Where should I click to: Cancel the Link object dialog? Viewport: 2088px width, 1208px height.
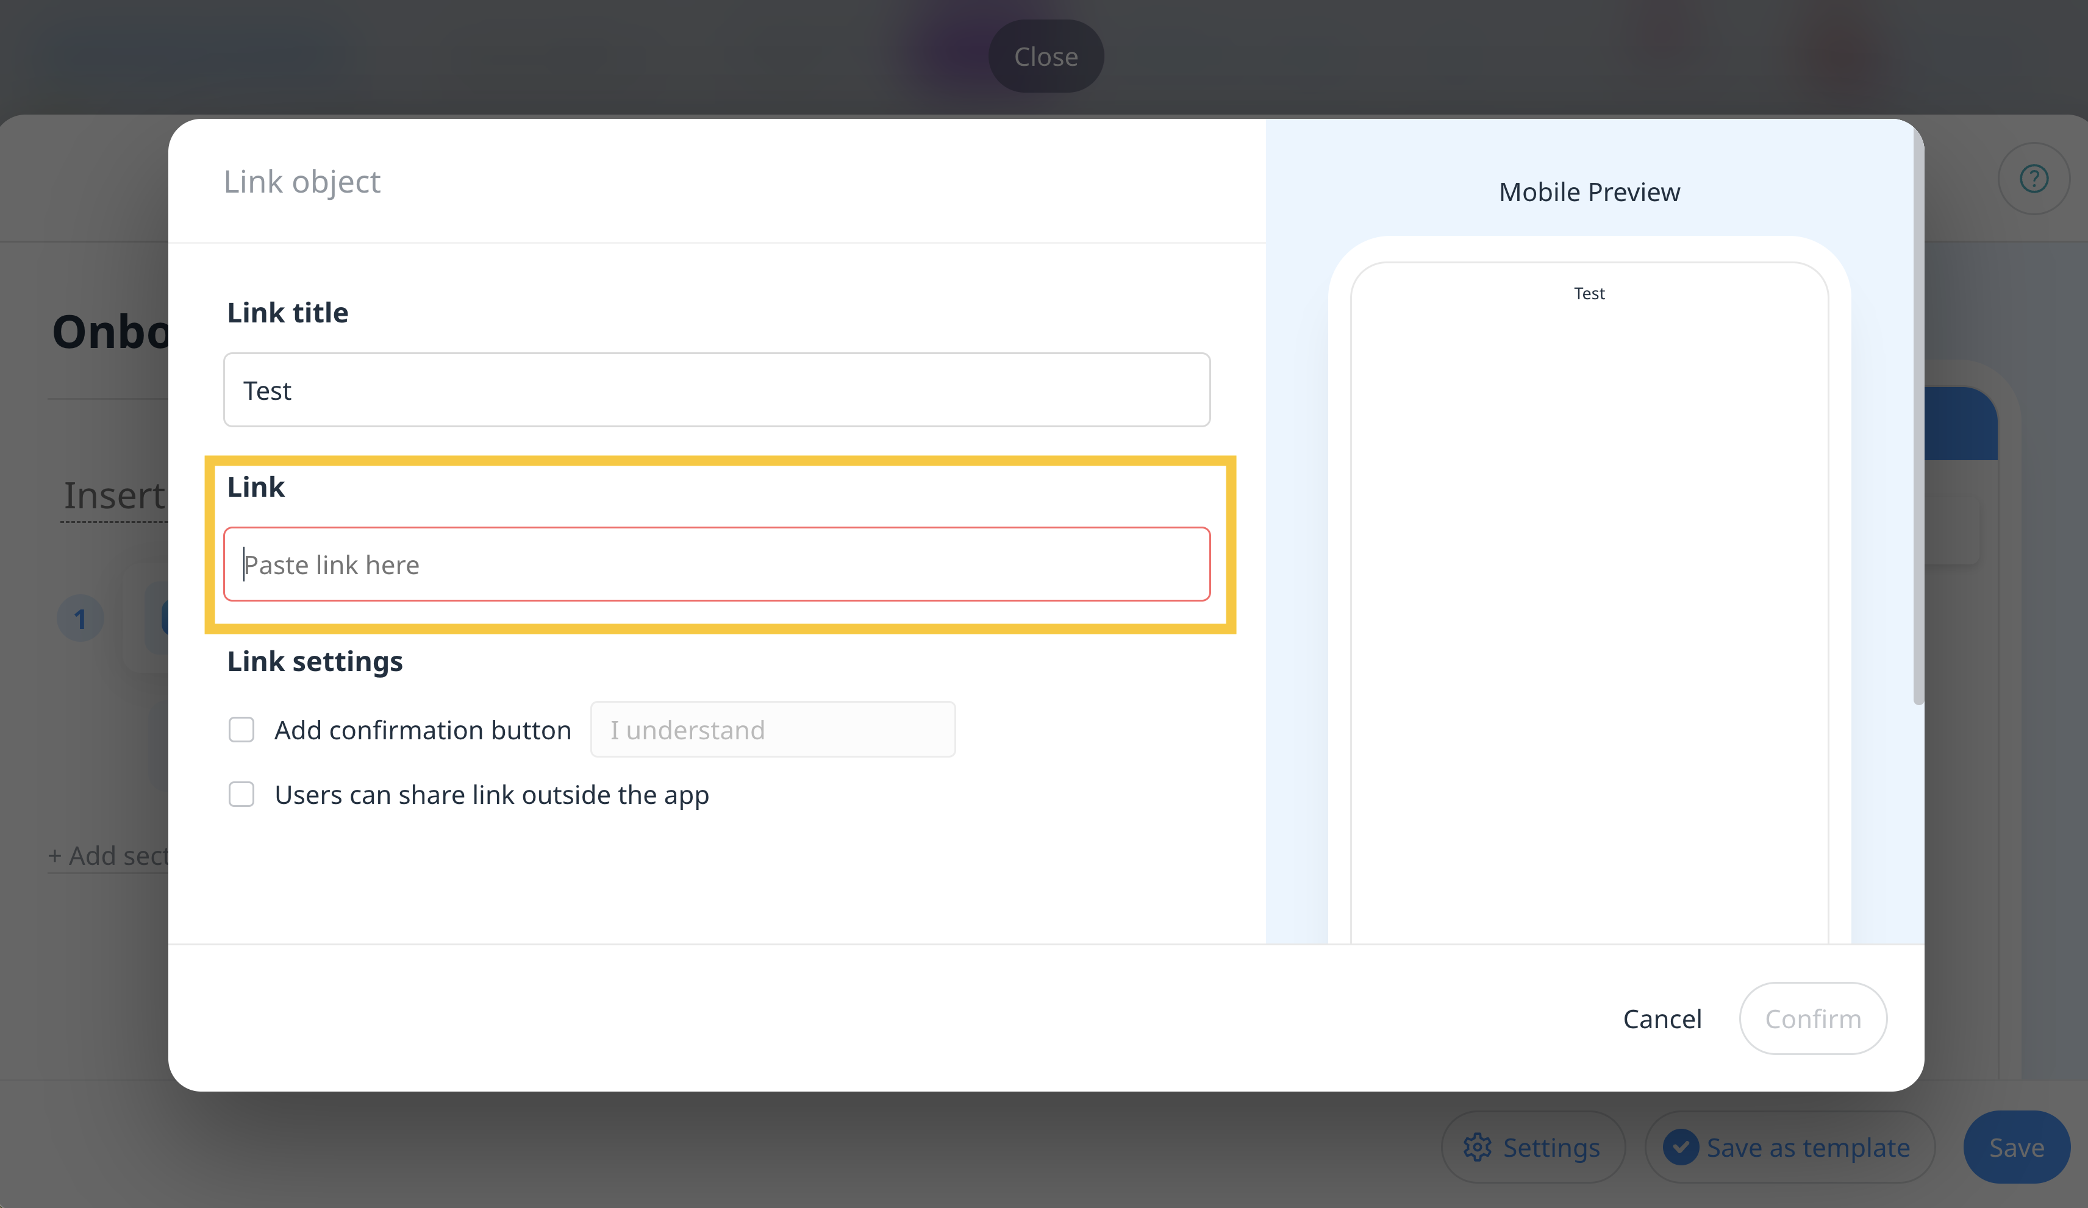[x=1662, y=1018]
